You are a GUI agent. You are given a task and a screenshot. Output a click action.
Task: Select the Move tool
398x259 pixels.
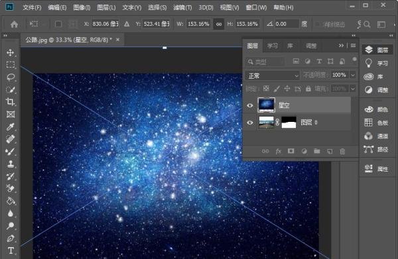click(11, 52)
